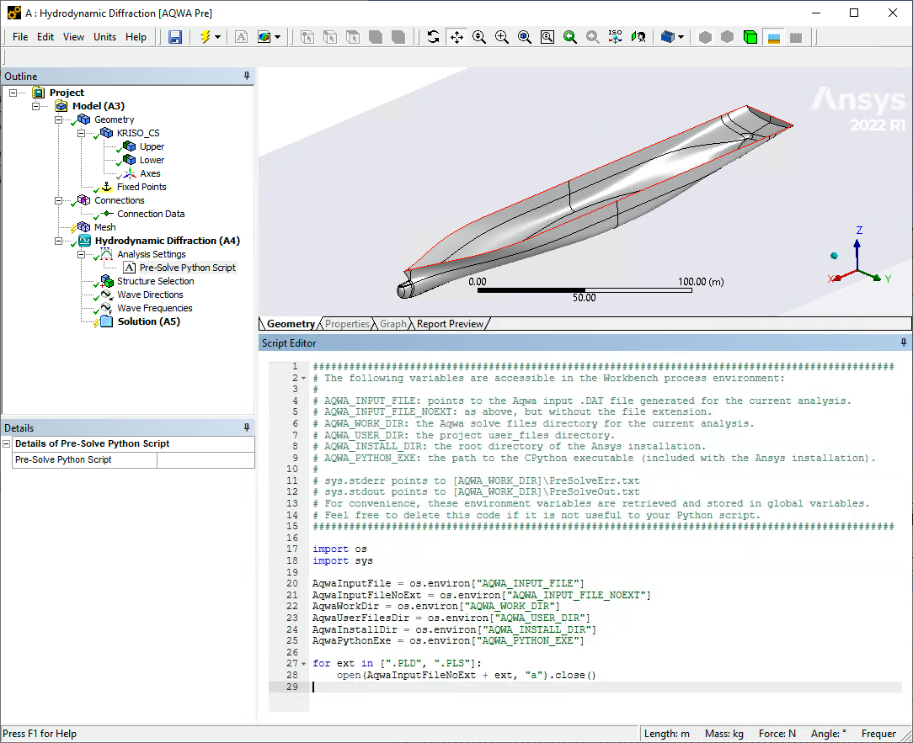This screenshot has width=913, height=743.
Task: Click the Save project icon
Action: tap(175, 37)
